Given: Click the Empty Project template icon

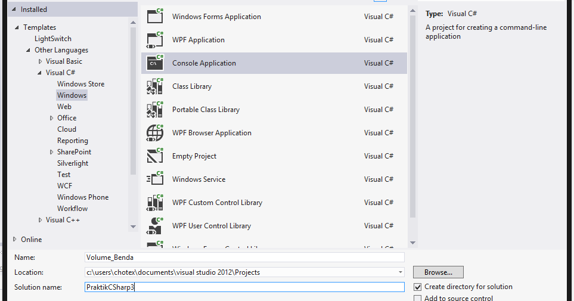Looking at the screenshot, I should point(155,156).
